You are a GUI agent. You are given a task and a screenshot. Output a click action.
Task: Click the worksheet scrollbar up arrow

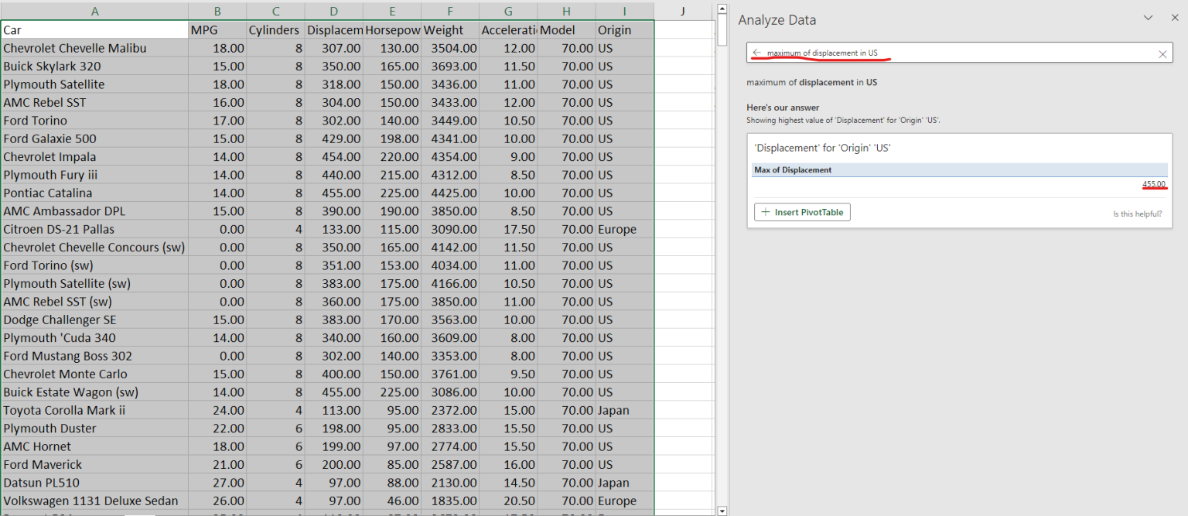722,9
